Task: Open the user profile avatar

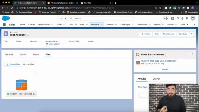Action: pos(193,18)
